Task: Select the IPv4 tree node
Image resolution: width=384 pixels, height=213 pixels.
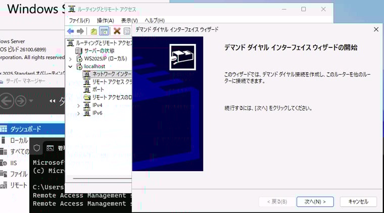Action: (x=93, y=105)
